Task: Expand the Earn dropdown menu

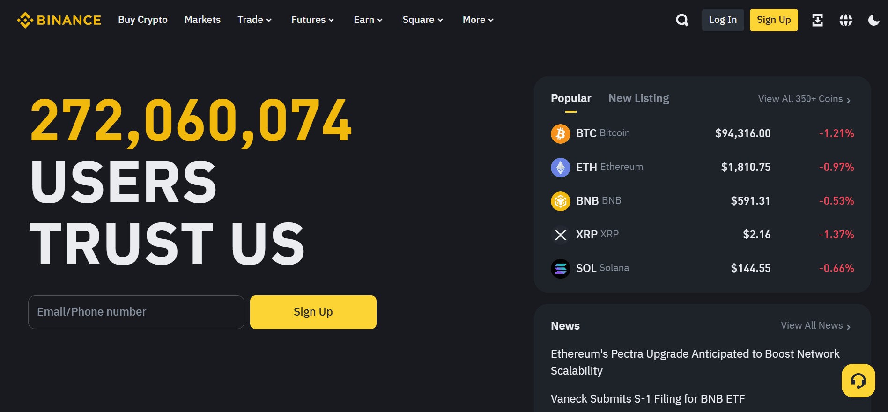Action: [368, 20]
